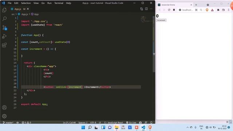Screen dimensions: 233x131
Task: Change encoding via UTF-8 in status bar
Action: [x=93, y=123]
